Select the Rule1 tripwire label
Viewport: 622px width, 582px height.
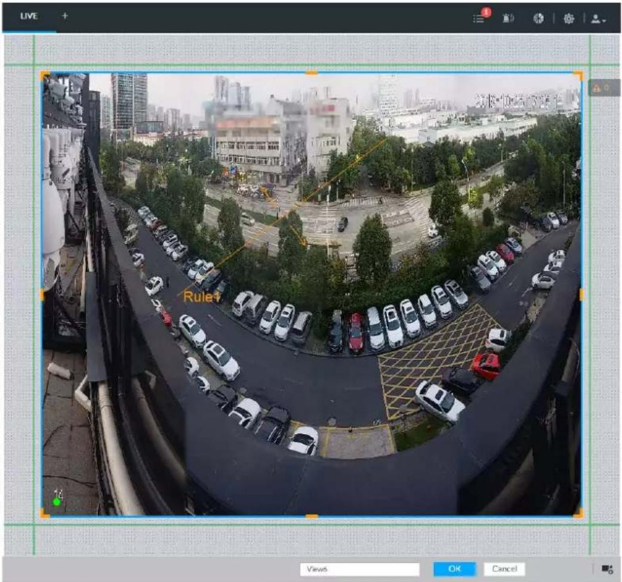[201, 296]
